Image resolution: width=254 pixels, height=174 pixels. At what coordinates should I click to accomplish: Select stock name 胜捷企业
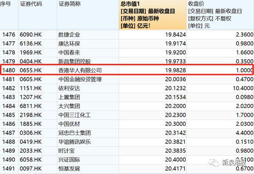tap(69, 35)
